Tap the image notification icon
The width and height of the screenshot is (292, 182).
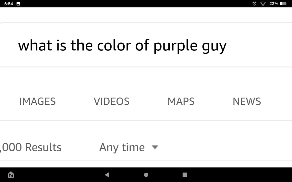pos(18,4)
